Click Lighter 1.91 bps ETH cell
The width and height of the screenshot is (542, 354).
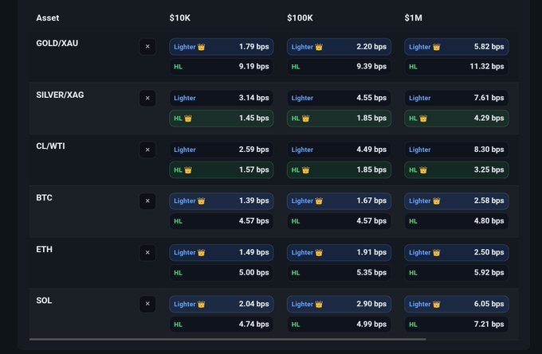pyautogui.click(x=339, y=252)
